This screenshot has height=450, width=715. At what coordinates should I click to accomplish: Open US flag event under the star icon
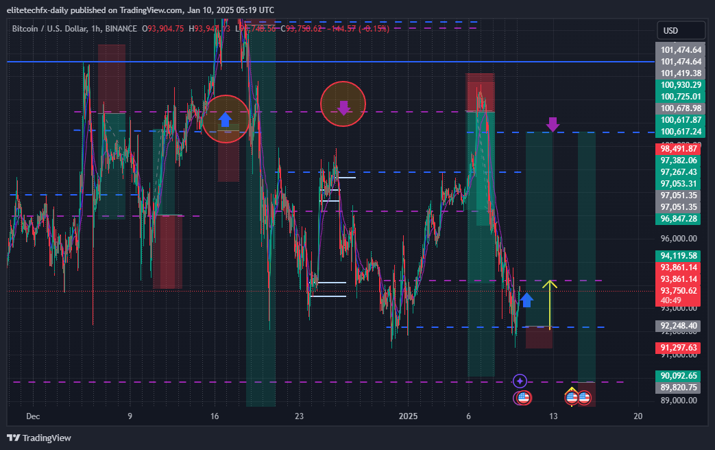pyautogui.click(x=523, y=398)
